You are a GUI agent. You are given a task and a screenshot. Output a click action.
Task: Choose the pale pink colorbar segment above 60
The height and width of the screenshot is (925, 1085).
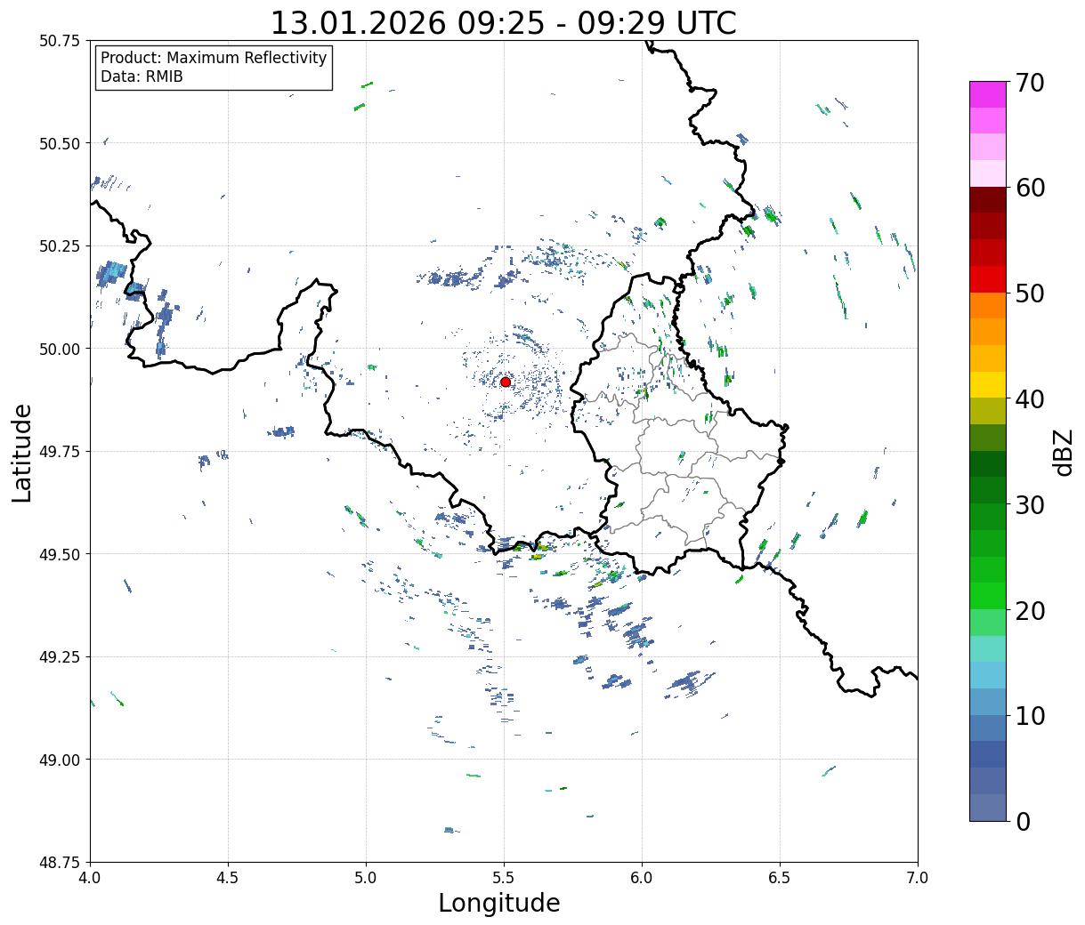(987, 173)
